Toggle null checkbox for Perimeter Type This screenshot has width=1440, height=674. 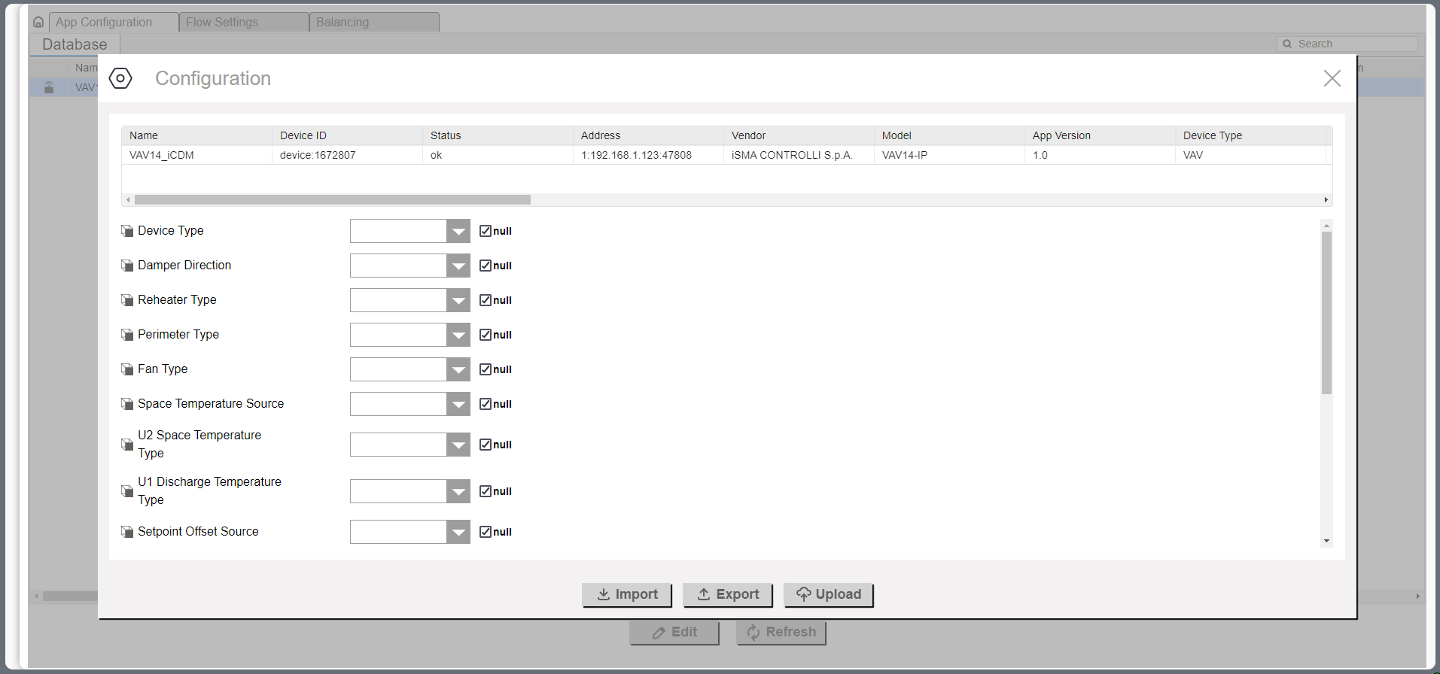point(486,335)
